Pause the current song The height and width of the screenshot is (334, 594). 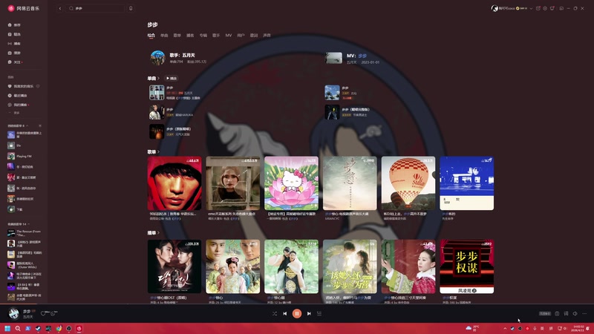[297, 313]
